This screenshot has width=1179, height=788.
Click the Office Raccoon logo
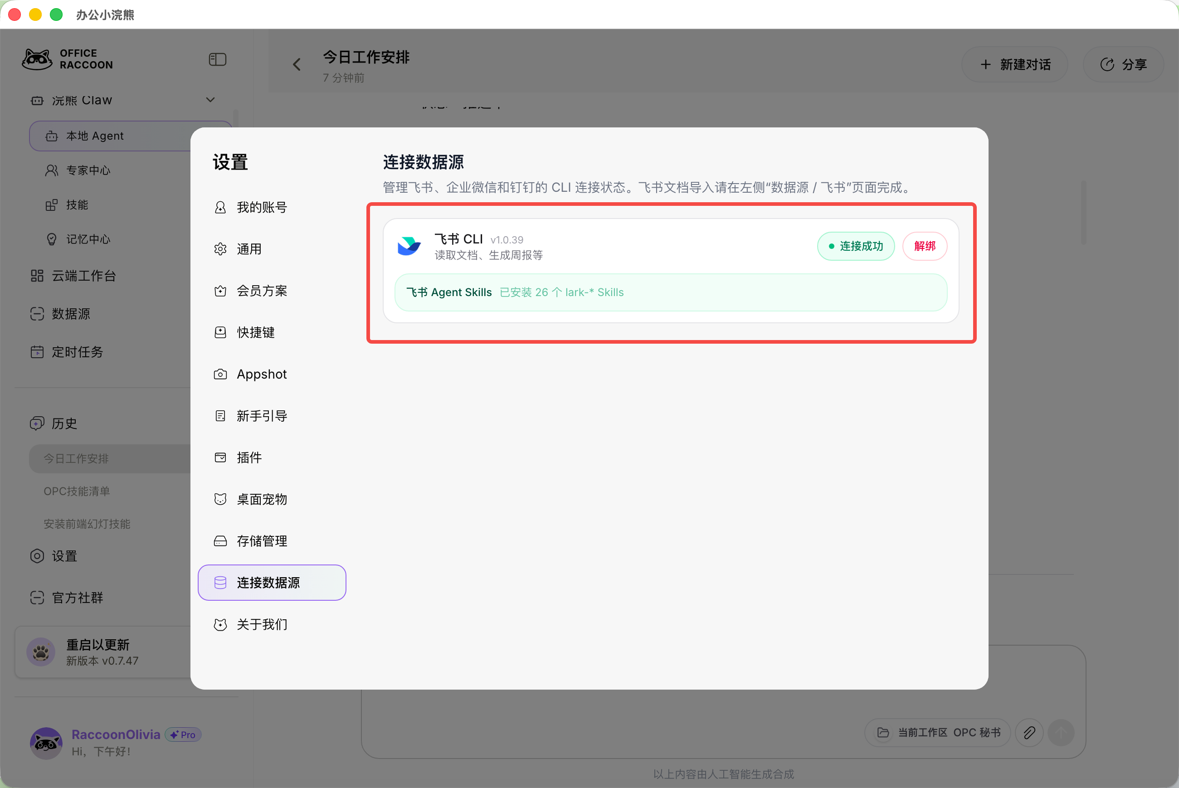pyautogui.click(x=68, y=59)
